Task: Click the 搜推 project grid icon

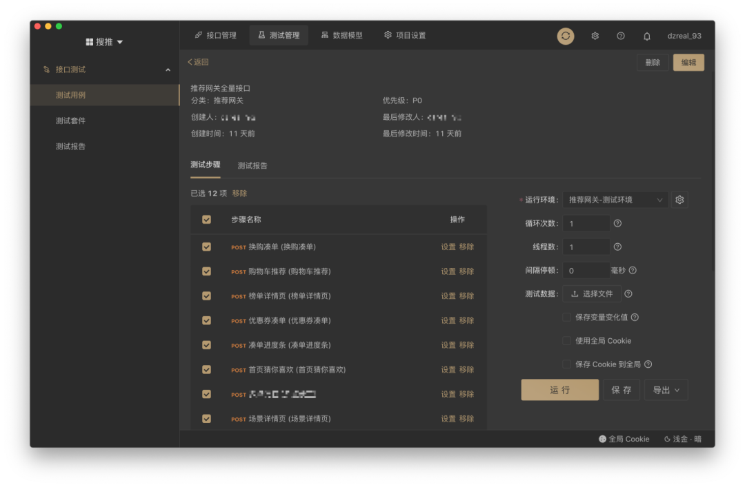Action: 89,42
